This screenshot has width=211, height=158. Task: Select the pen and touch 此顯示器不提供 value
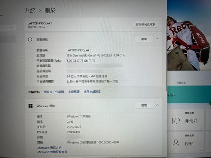tap(93, 81)
